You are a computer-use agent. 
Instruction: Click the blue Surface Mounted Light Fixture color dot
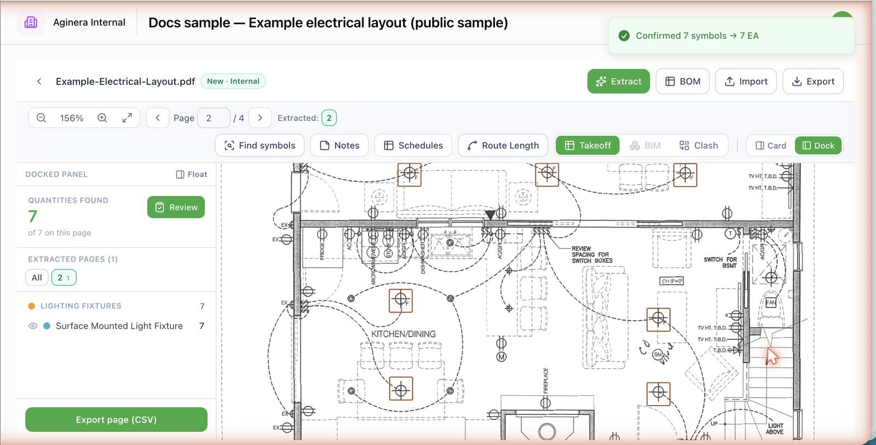pyautogui.click(x=47, y=326)
